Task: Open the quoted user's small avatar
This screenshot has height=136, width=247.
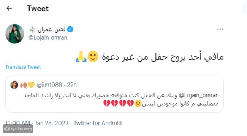Action: [14, 85]
